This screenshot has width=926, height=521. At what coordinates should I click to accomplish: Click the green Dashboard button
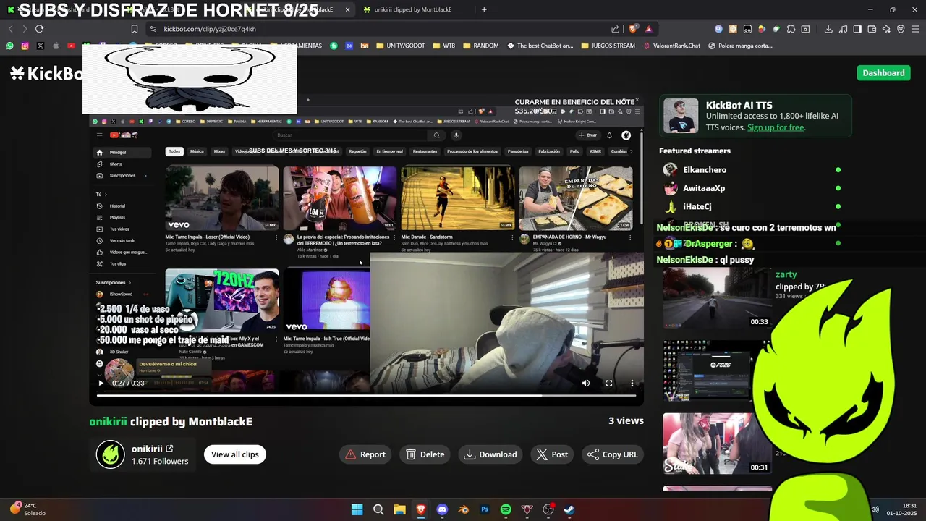pyautogui.click(x=883, y=72)
